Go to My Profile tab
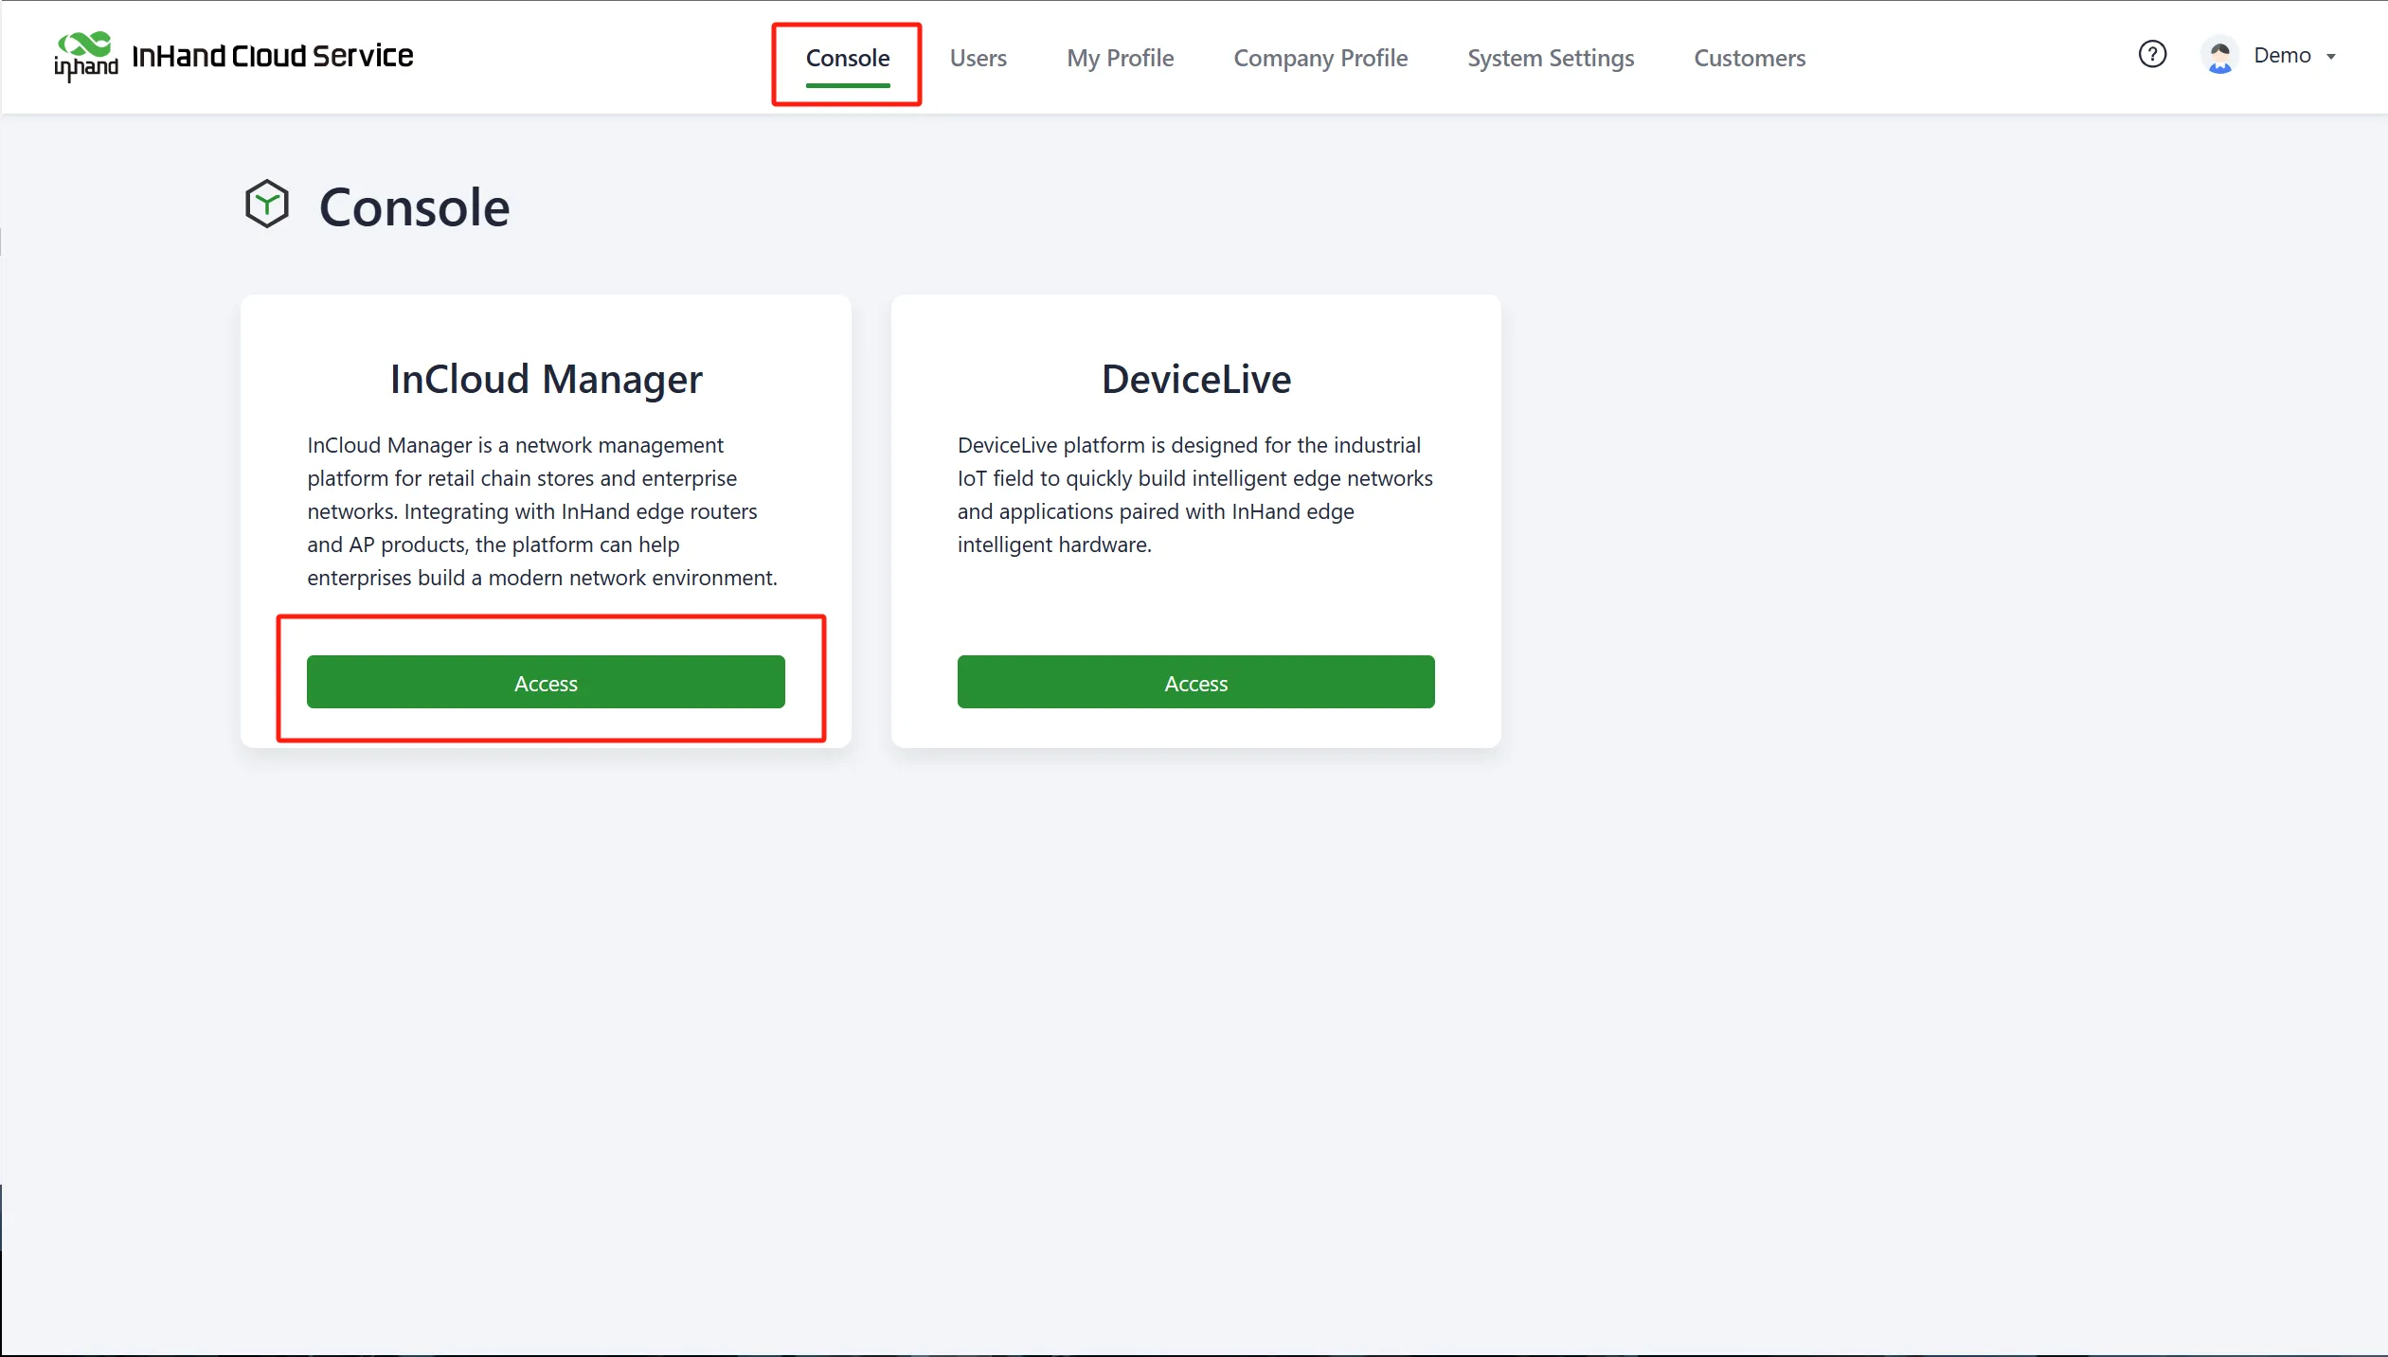Image resolution: width=2388 pixels, height=1357 pixels. pos(1120,59)
